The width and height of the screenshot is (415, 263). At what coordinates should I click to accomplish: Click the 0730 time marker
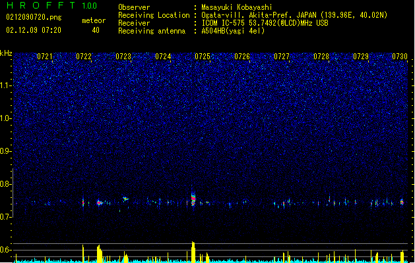point(400,57)
